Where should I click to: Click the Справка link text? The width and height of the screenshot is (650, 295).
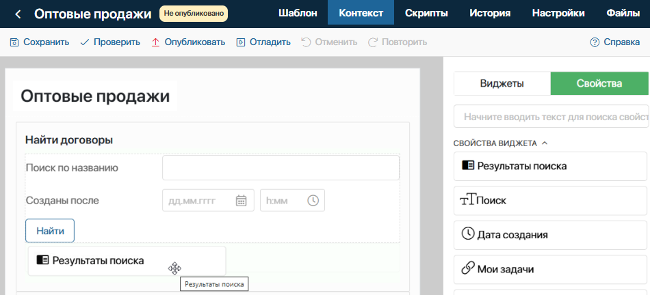(622, 42)
